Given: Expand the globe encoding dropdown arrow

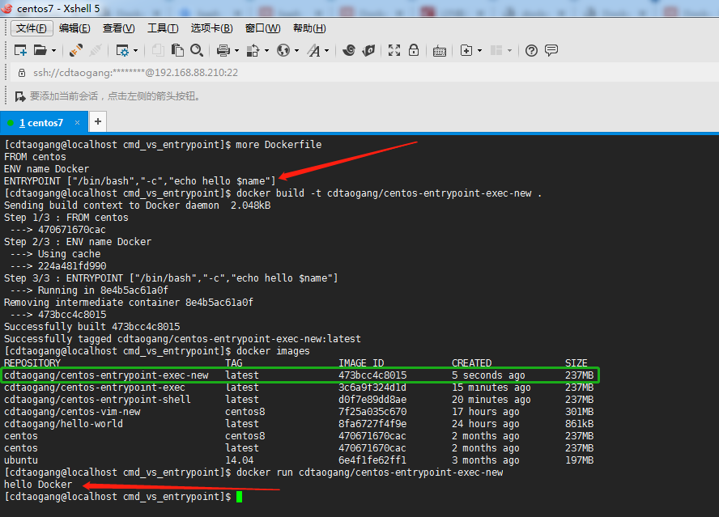Looking at the screenshot, I should (x=296, y=50).
